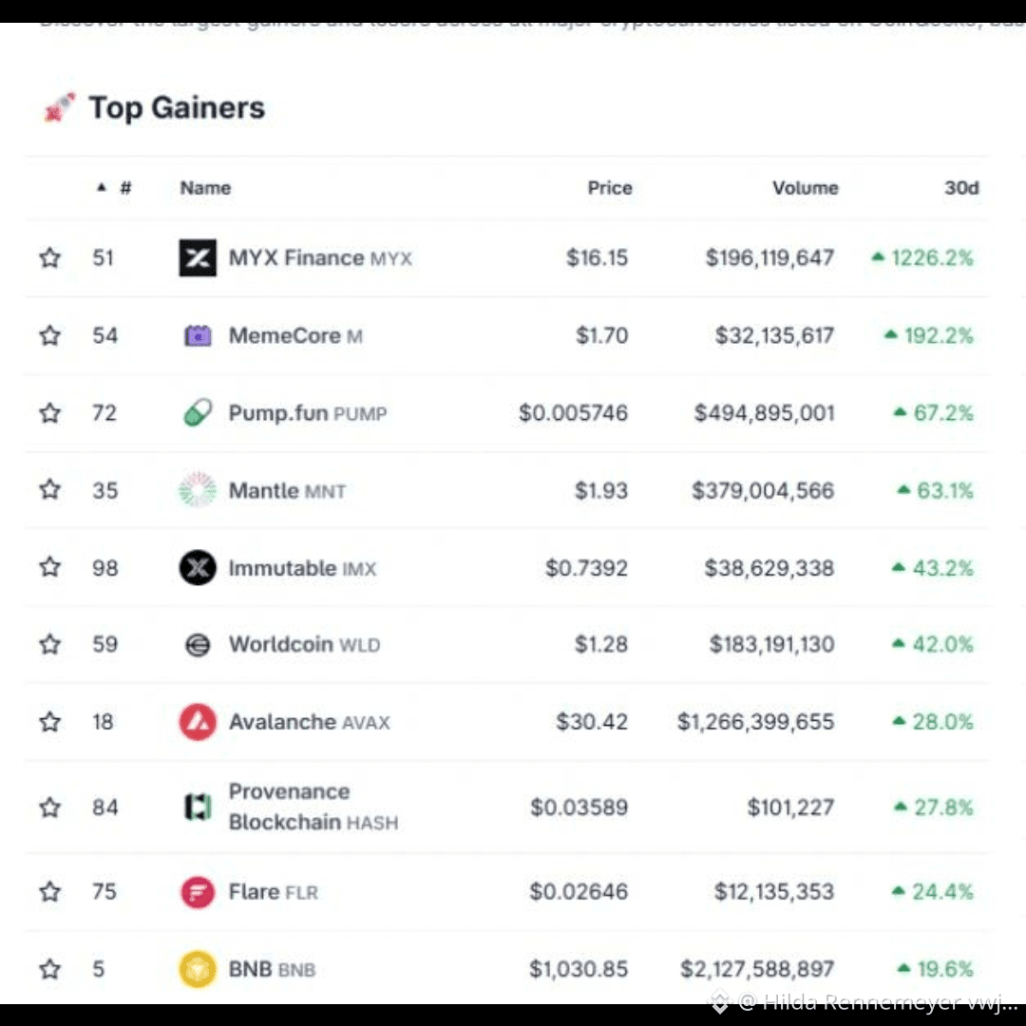
Task: Click the Immutable black X icon
Action: (198, 567)
